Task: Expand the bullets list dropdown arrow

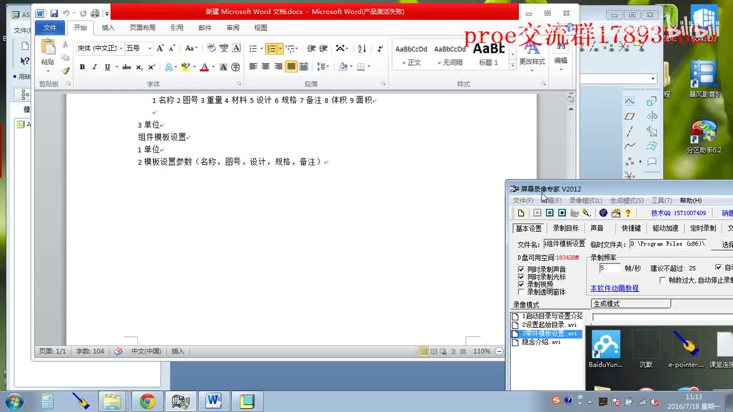Action: 261,49
